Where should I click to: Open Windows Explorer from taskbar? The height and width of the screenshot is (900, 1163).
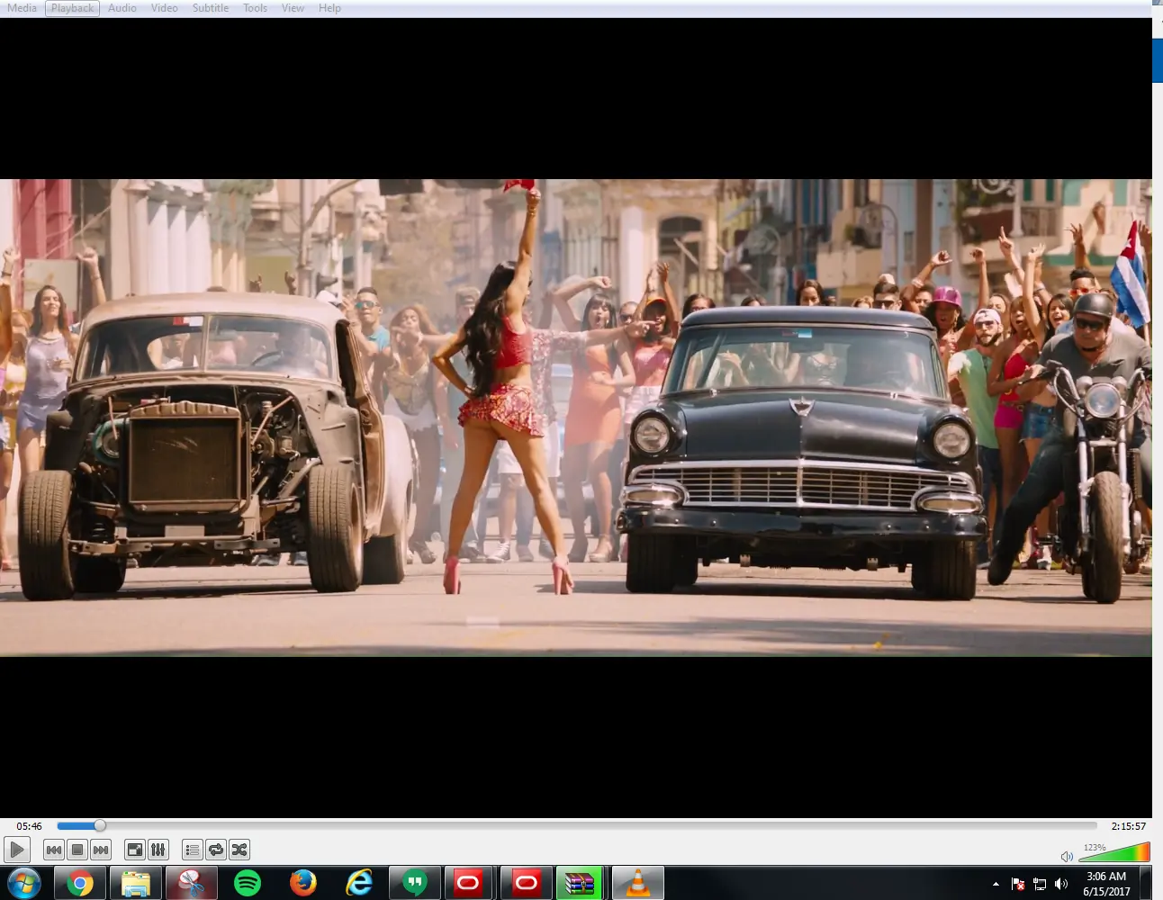tap(136, 884)
